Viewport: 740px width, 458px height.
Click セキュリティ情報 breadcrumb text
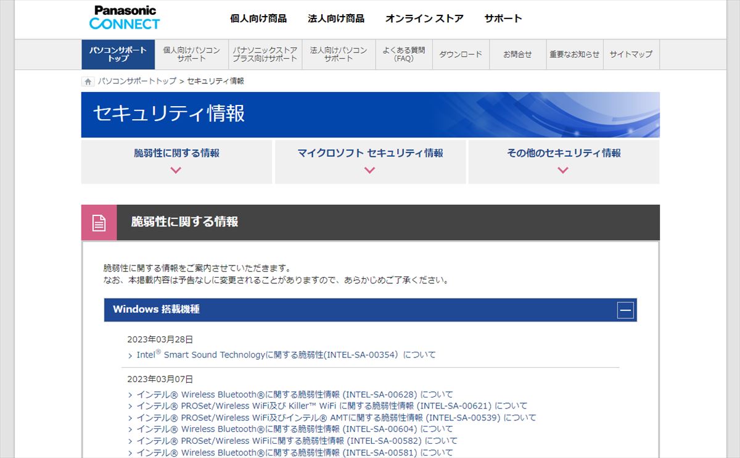tap(215, 81)
